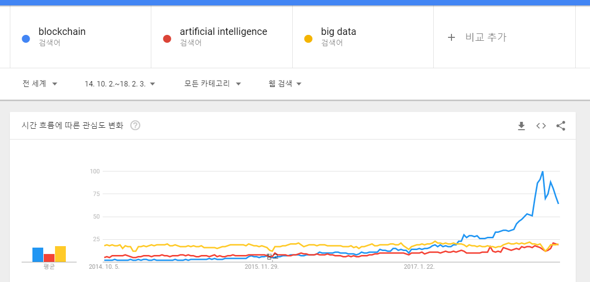
Task: Open the 모든 카테고리 category dropdown
Action: pyautogui.click(x=213, y=84)
